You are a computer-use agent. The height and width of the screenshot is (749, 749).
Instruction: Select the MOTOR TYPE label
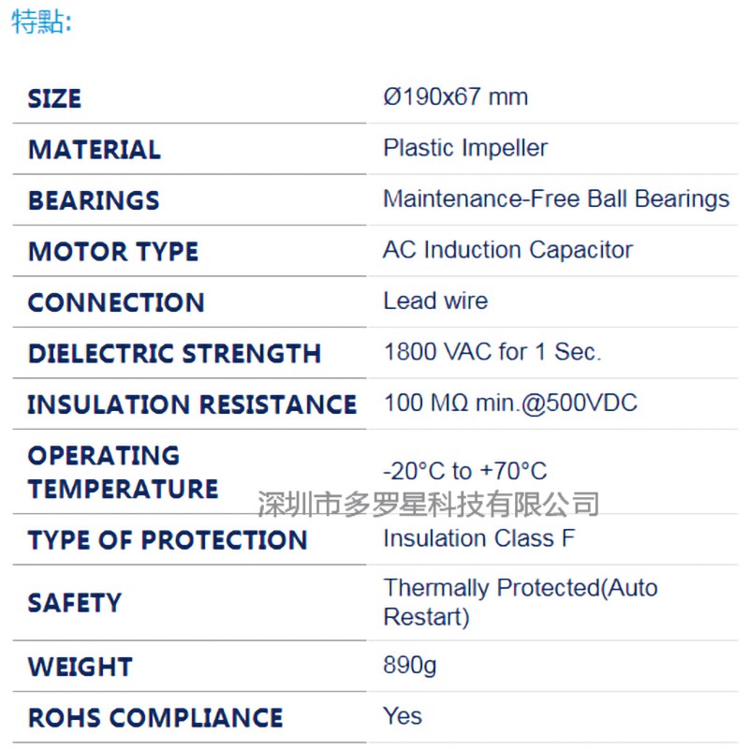[x=113, y=252]
